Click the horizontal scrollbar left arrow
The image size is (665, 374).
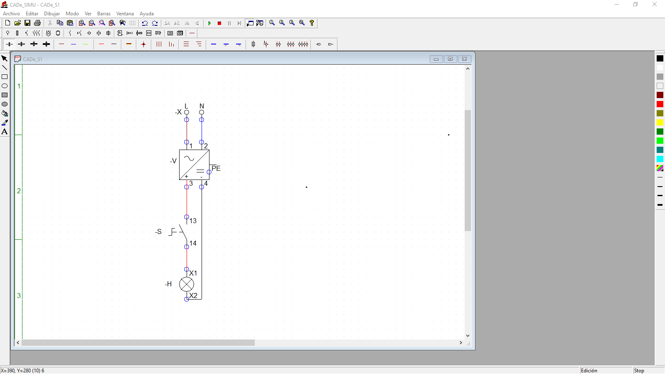(x=18, y=343)
